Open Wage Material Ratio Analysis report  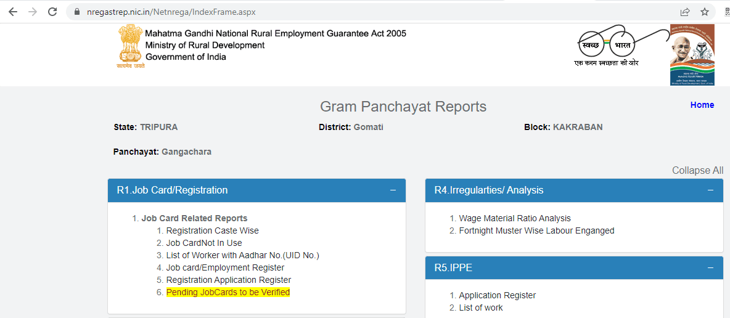pyautogui.click(x=515, y=218)
